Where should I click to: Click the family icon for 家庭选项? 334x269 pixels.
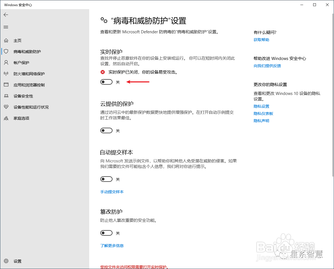[x=6, y=118]
